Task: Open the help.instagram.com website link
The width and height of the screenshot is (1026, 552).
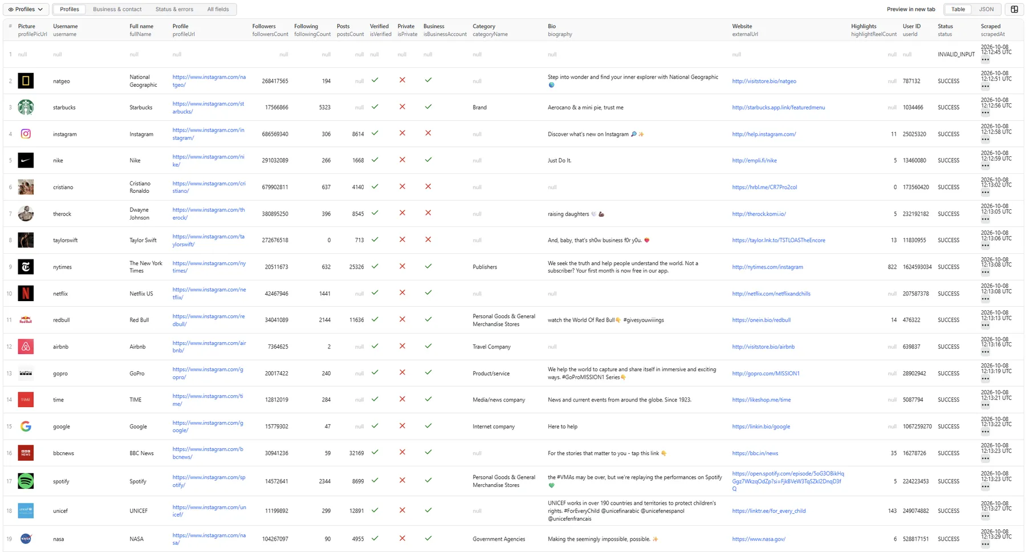Action: click(764, 134)
